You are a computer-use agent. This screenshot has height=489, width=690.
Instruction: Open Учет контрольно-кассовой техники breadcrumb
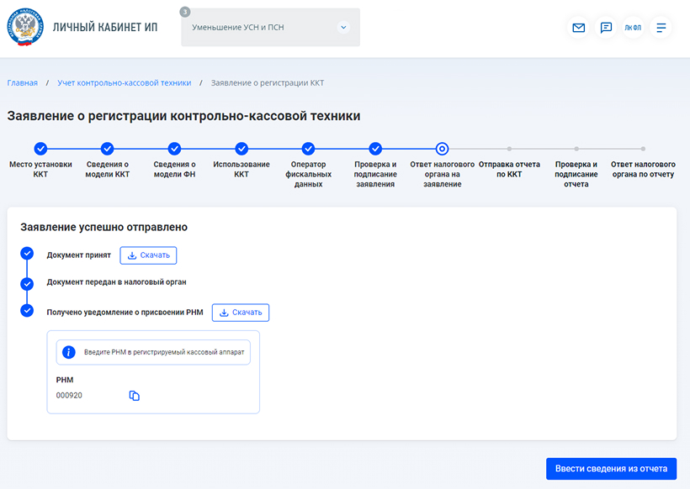pos(124,83)
